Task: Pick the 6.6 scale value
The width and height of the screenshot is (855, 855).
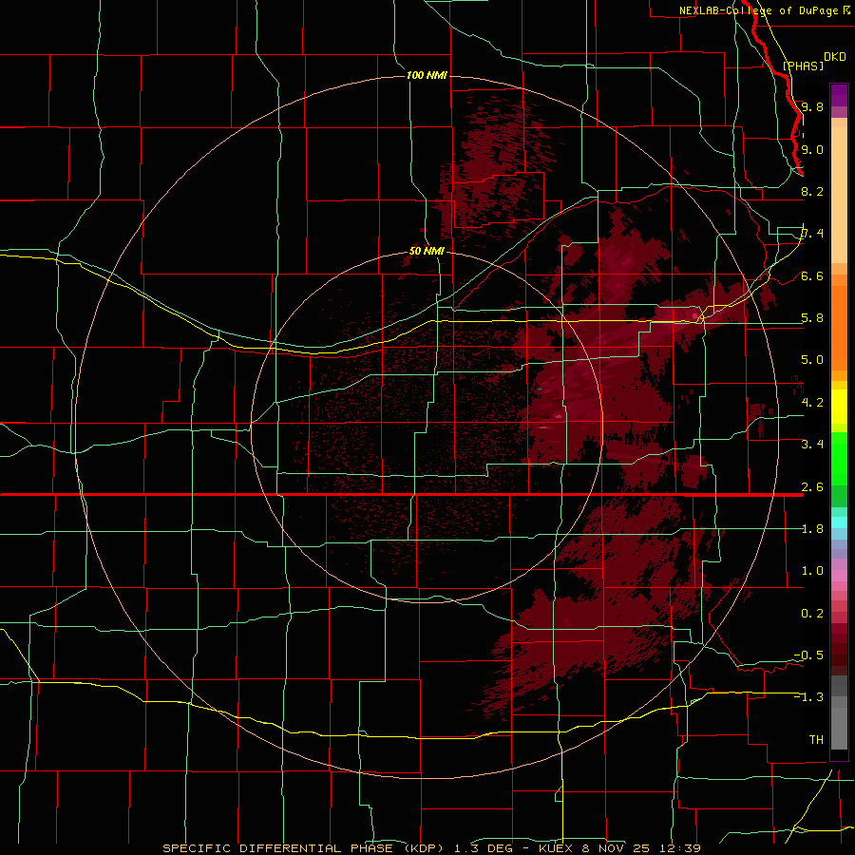Action: tap(812, 275)
